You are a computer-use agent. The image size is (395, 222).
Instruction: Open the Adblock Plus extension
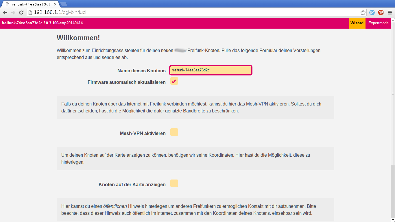pos(381,12)
